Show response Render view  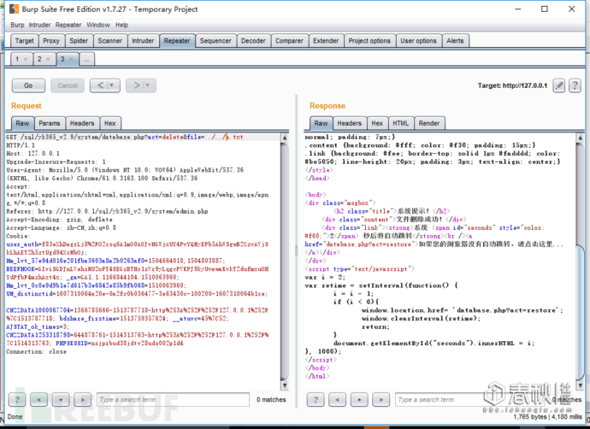pyautogui.click(x=429, y=123)
